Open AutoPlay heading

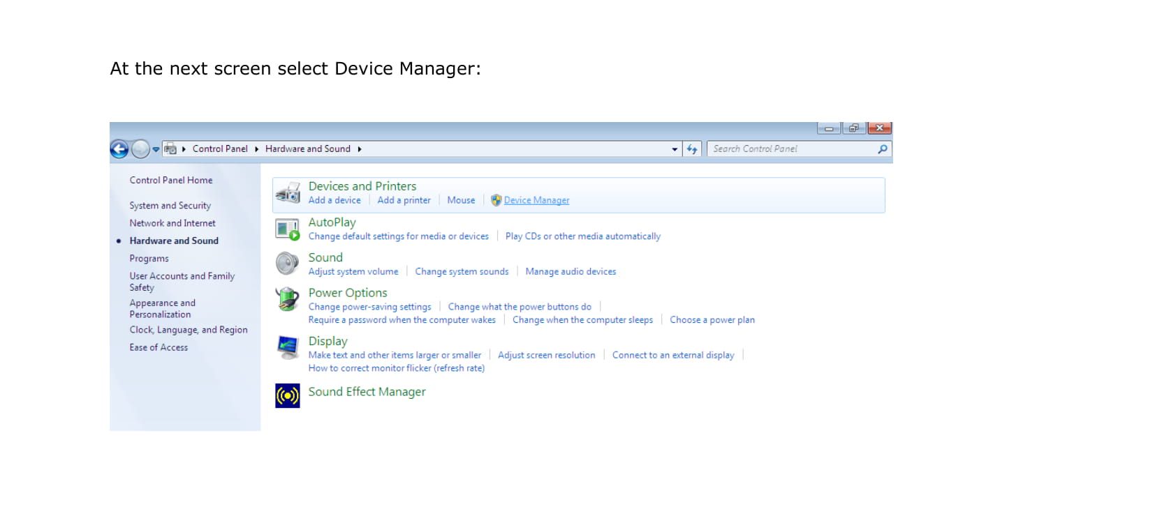click(x=332, y=222)
